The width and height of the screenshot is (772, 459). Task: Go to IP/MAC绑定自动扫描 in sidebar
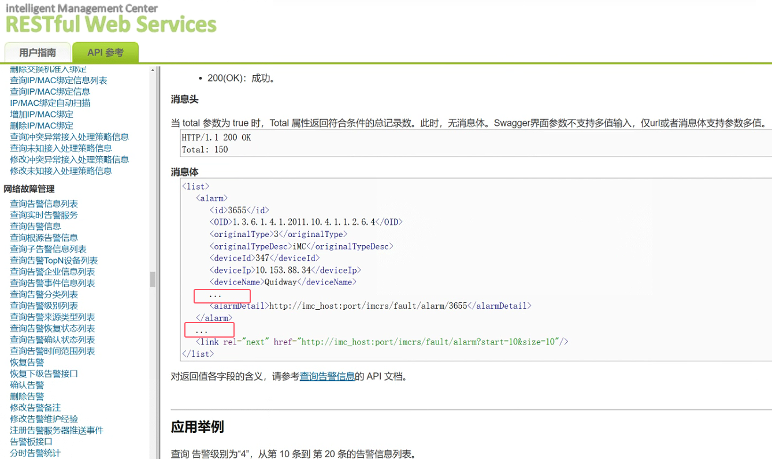(50, 103)
